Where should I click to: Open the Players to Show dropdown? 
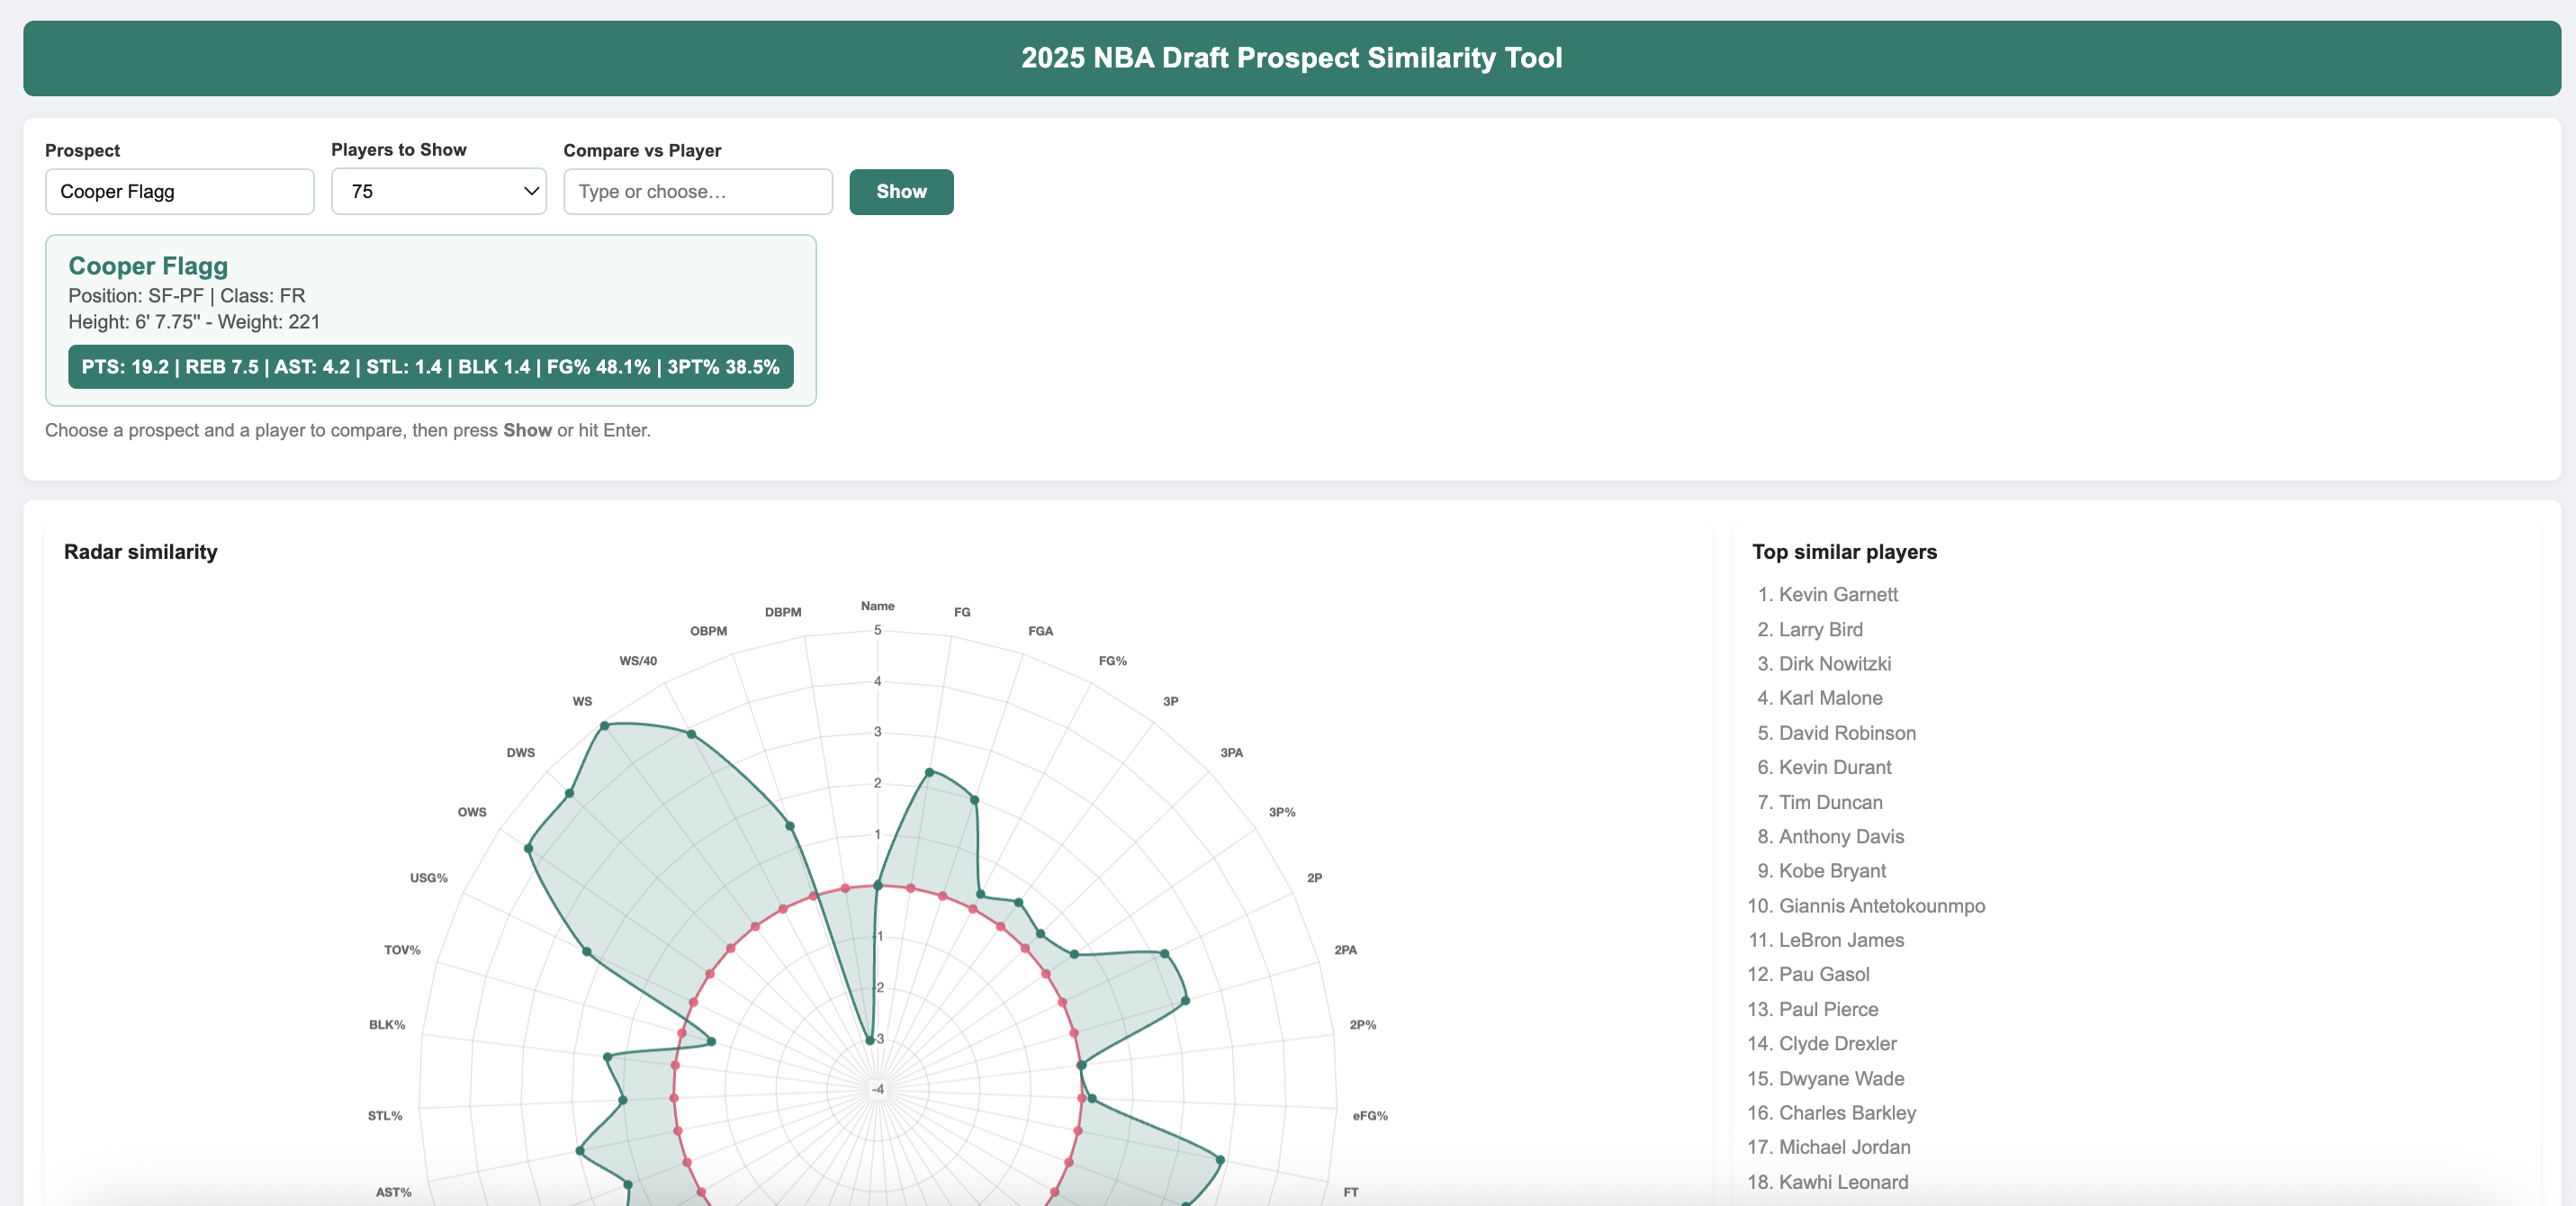(x=439, y=191)
